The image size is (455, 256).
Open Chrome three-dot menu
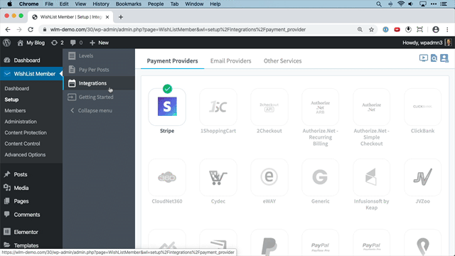(x=447, y=29)
